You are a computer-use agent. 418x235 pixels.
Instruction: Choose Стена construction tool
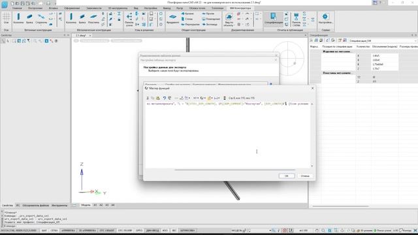(187, 19)
